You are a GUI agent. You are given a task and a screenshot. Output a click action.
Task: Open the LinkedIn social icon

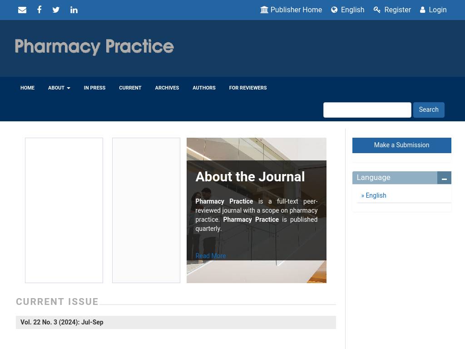click(74, 10)
